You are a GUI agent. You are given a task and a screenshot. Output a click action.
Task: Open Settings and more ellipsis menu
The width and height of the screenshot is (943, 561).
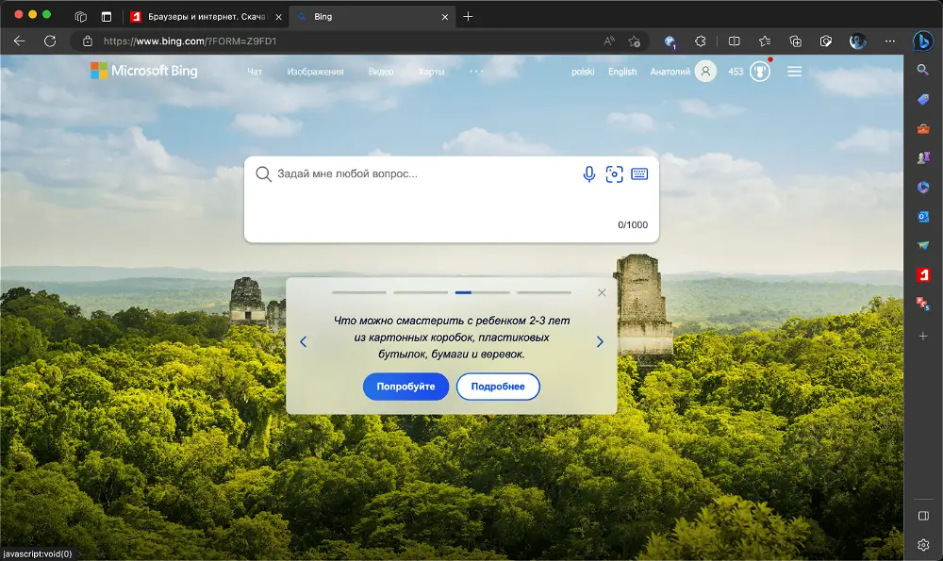pos(890,41)
